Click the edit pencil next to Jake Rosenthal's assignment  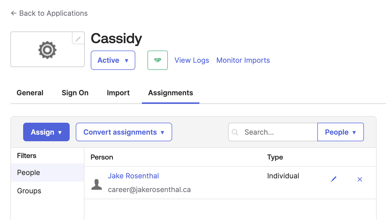coord(334,179)
